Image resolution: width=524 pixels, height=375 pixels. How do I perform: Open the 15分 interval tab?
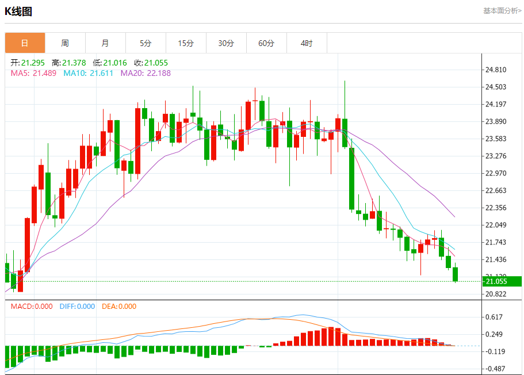click(186, 43)
